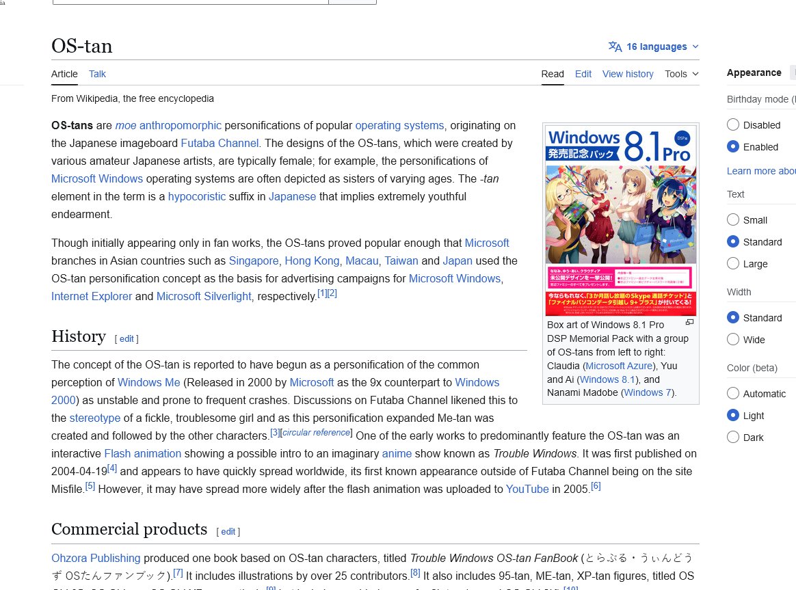The width and height of the screenshot is (796, 590).
Task: Open the Windows 7 caption link
Action: coord(648,392)
